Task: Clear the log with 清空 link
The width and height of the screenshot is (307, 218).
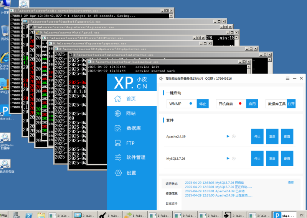Action: (x=290, y=183)
